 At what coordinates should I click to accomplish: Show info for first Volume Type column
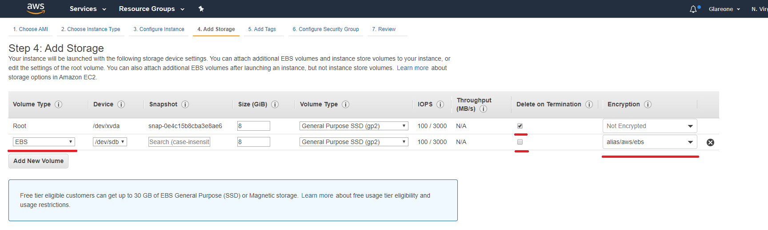point(58,105)
